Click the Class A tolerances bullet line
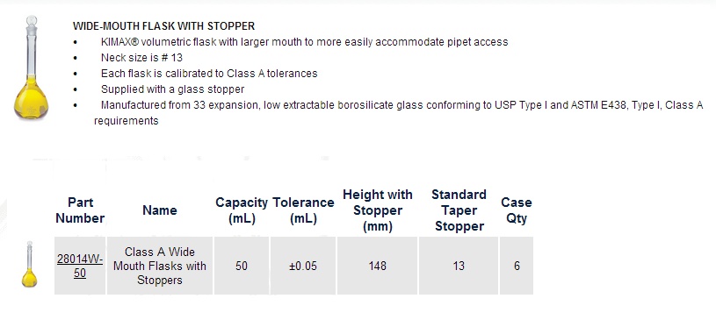 tap(209, 74)
